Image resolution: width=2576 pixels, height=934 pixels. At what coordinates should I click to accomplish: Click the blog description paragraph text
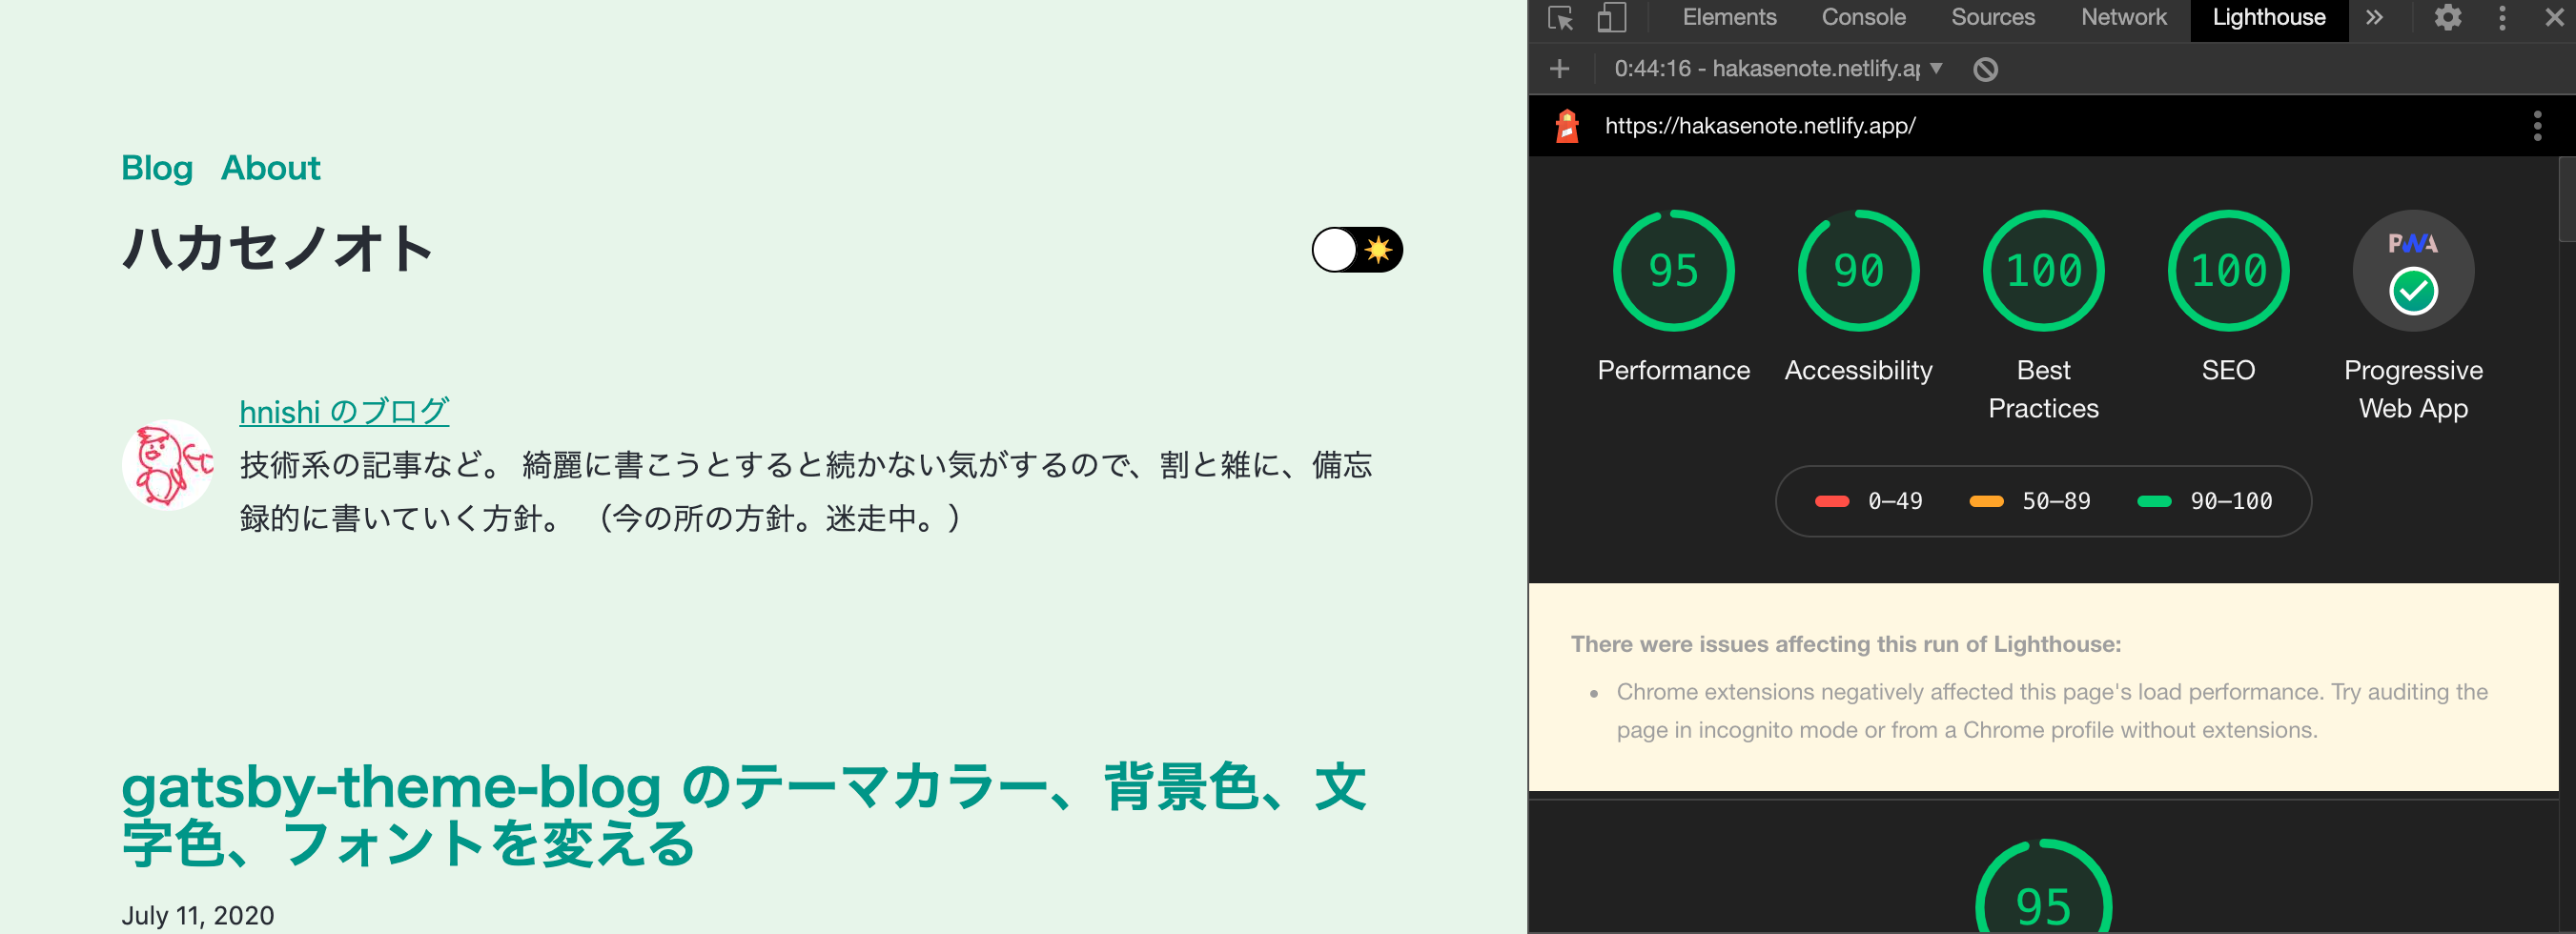point(806,492)
